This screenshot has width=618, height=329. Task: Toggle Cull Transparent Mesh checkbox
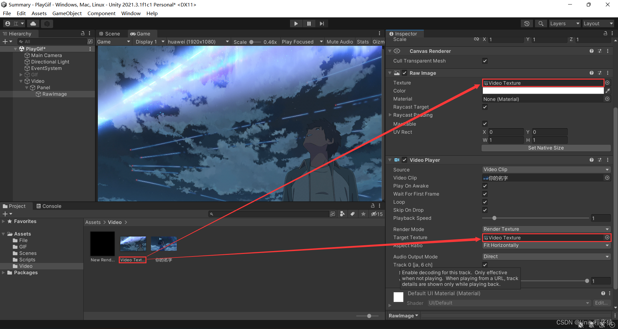pyautogui.click(x=485, y=61)
